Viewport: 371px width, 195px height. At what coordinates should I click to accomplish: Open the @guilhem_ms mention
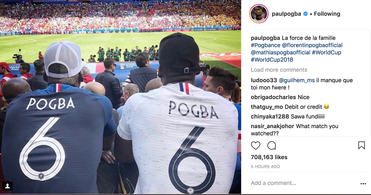click(x=297, y=80)
